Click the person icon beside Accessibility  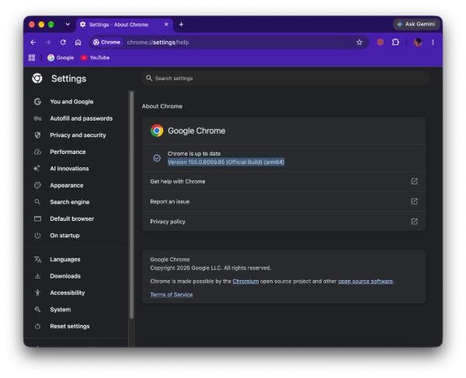pos(37,293)
